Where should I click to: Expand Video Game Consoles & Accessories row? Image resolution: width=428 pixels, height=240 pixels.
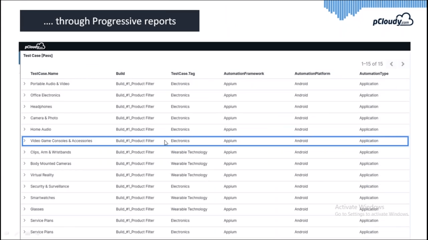24,141
